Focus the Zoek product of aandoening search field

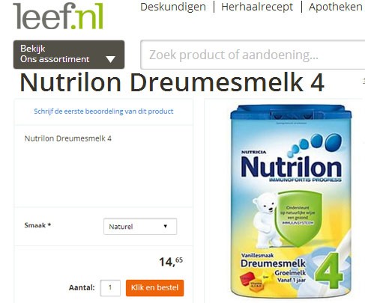point(253,55)
